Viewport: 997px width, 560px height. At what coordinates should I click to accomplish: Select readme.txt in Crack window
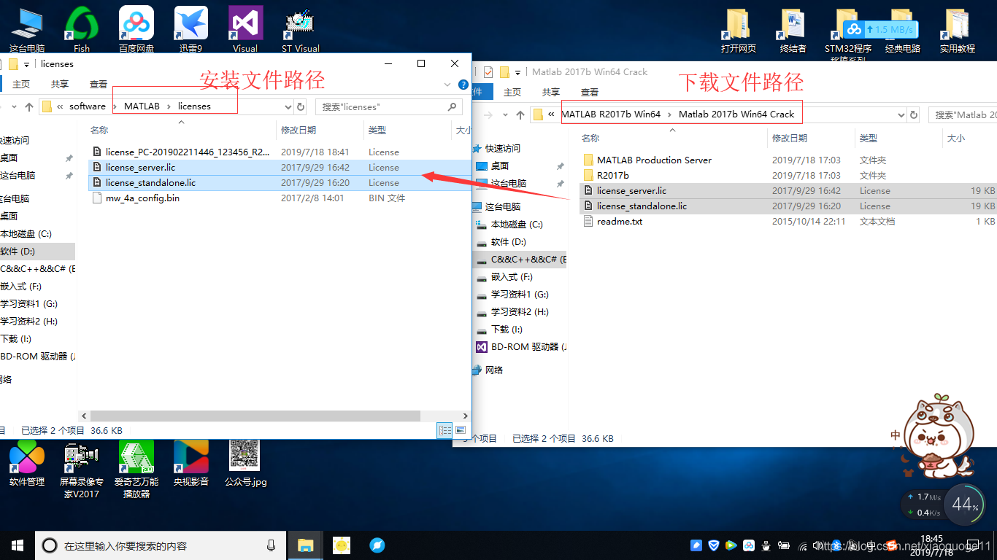click(x=620, y=222)
